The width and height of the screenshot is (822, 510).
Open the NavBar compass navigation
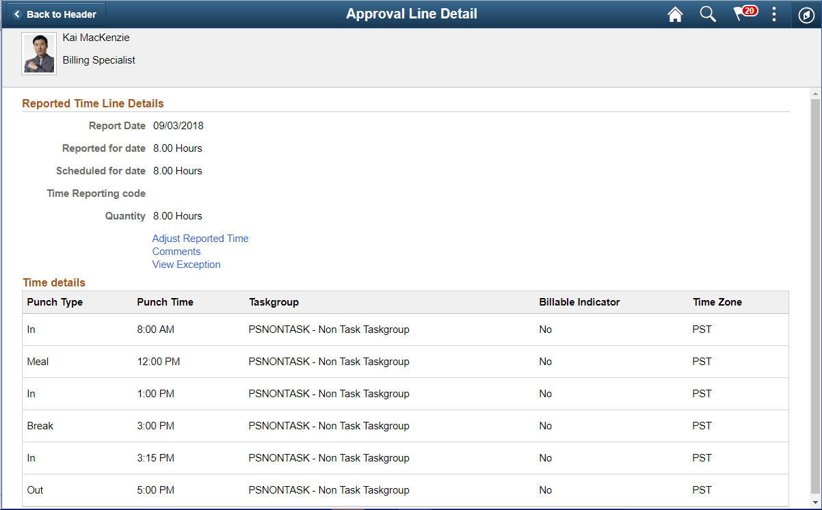point(808,14)
